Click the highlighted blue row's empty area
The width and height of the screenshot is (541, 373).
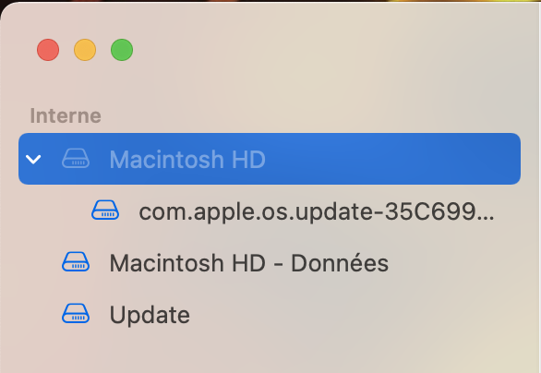tap(393, 159)
